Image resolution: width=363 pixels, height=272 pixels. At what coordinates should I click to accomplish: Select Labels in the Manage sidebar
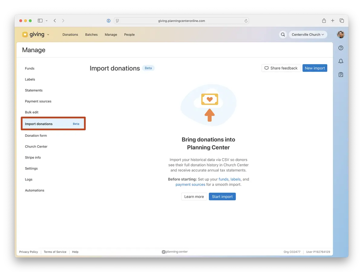pos(30,79)
